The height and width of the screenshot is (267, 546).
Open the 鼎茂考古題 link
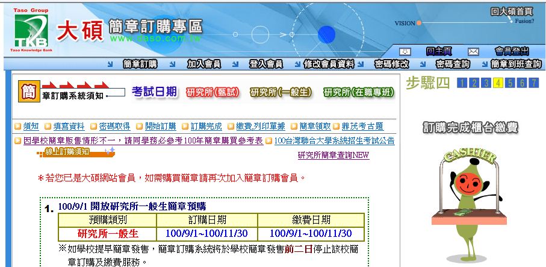362,126
